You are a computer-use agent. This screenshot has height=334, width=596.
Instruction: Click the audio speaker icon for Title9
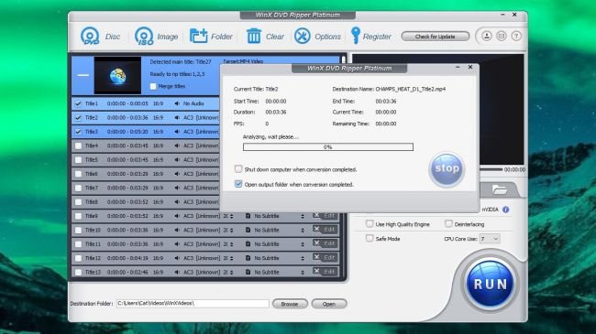(x=177, y=216)
